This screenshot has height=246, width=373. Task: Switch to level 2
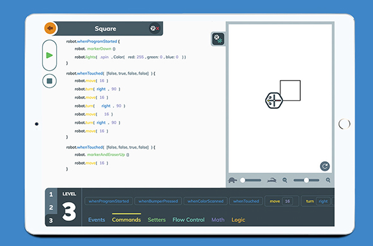pos(51,208)
